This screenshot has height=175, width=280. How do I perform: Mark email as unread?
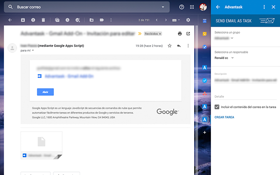coord(57,20)
